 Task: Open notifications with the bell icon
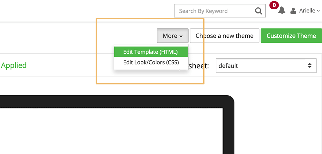coord(282,10)
